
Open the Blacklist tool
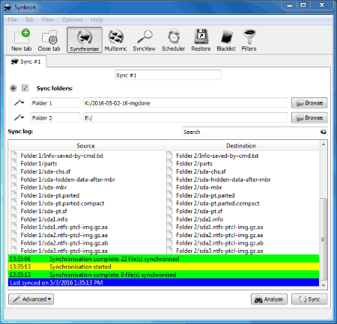tap(226, 40)
